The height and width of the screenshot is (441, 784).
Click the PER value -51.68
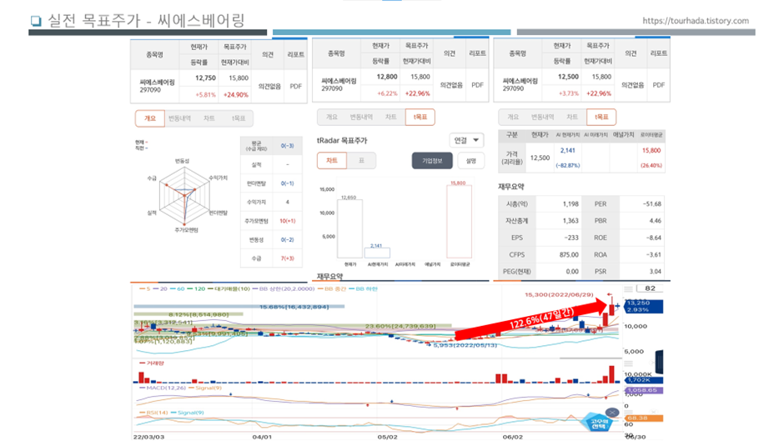pos(651,204)
